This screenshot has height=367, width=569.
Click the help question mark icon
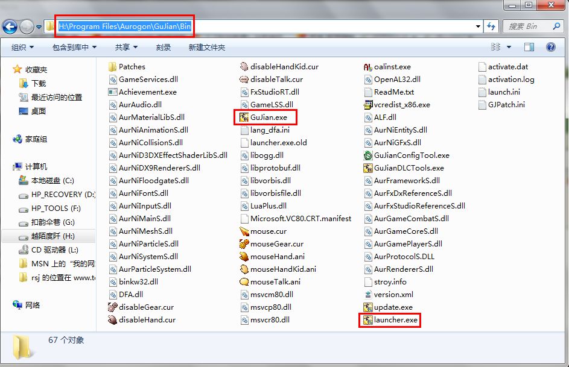550,47
